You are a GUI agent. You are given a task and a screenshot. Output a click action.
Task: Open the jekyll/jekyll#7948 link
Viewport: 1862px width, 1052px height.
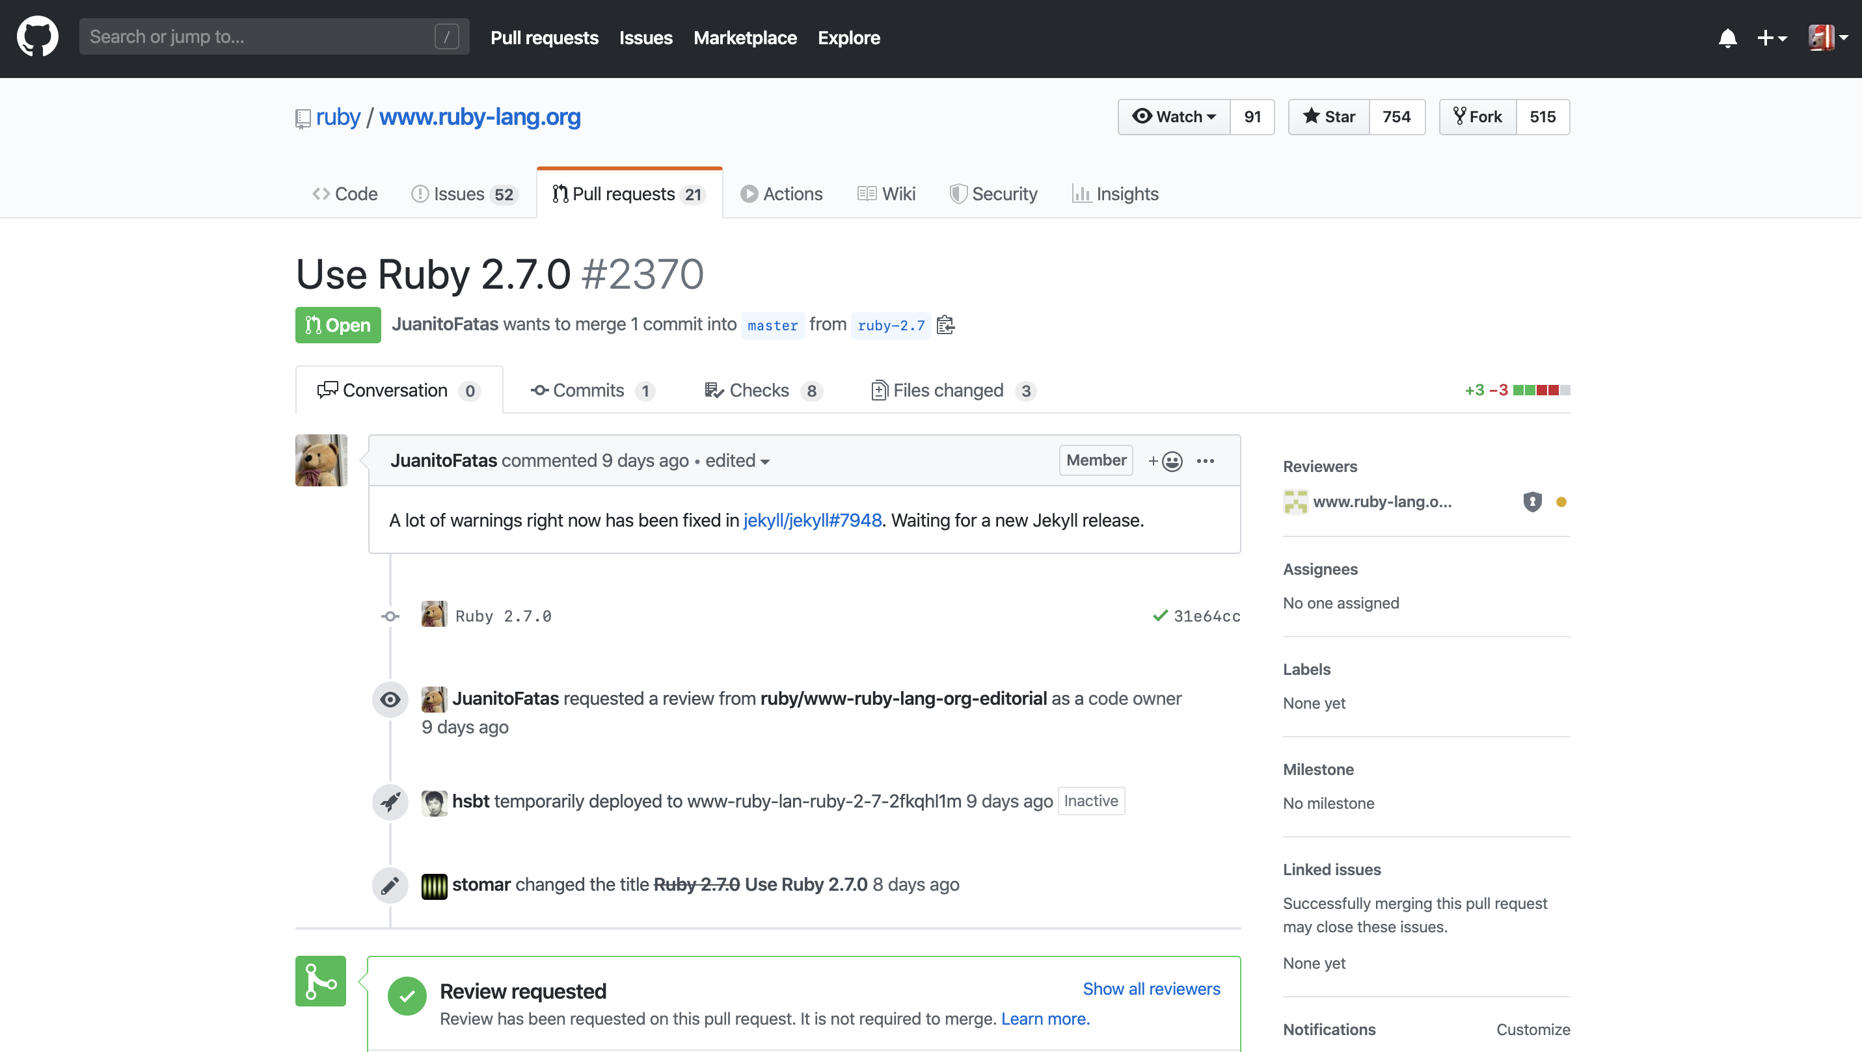(x=812, y=520)
